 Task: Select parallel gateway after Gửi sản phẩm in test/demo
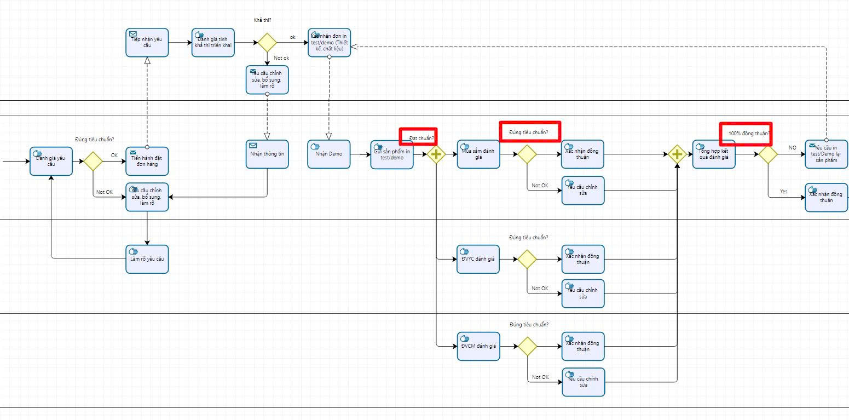pos(436,154)
